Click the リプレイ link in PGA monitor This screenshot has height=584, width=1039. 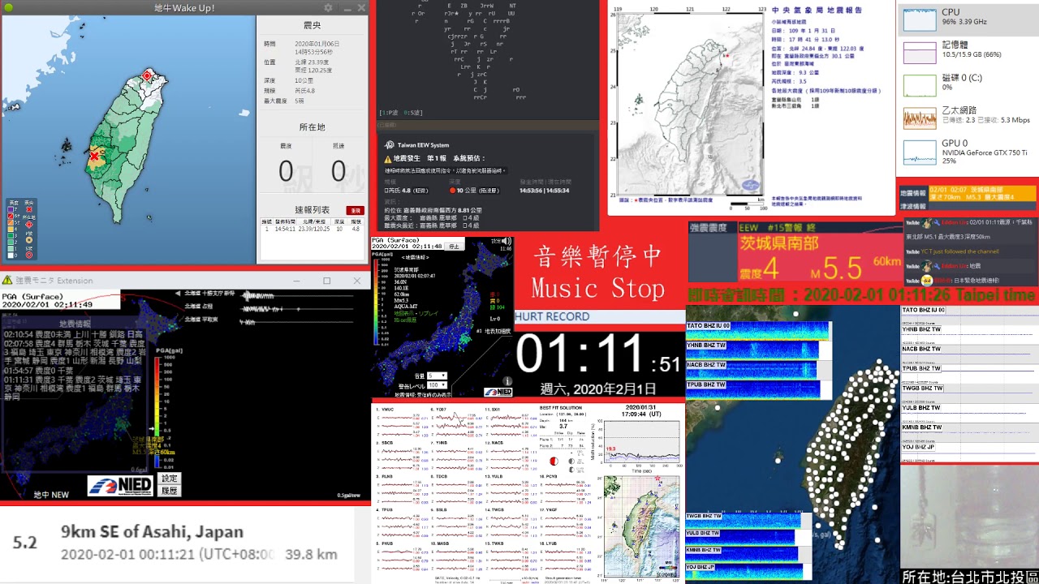pyautogui.click(x=427, y=312)
